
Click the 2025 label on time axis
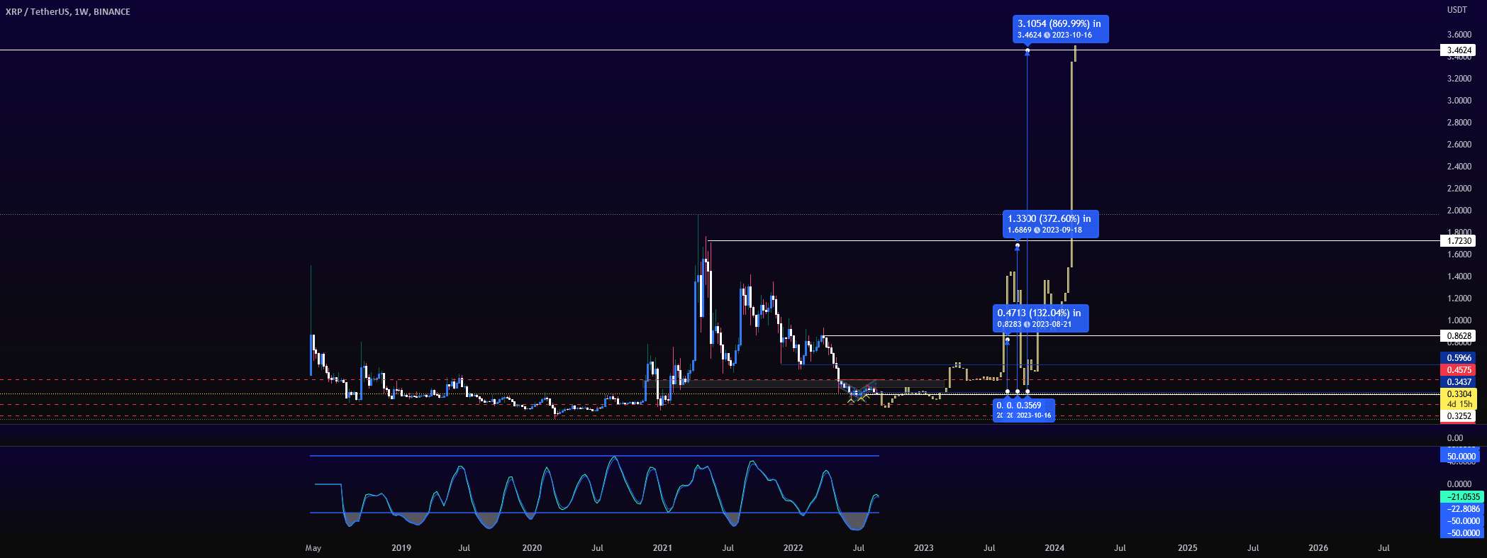point(1188,548)
